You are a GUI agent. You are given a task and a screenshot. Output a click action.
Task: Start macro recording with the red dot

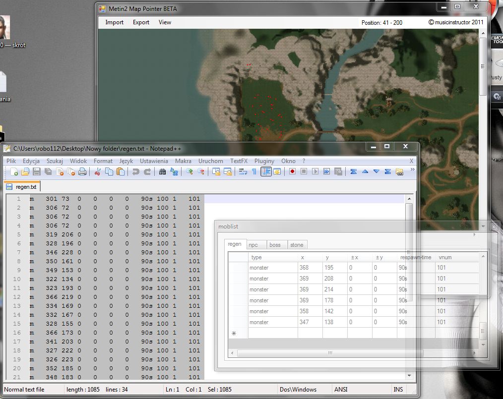[292, 172]
